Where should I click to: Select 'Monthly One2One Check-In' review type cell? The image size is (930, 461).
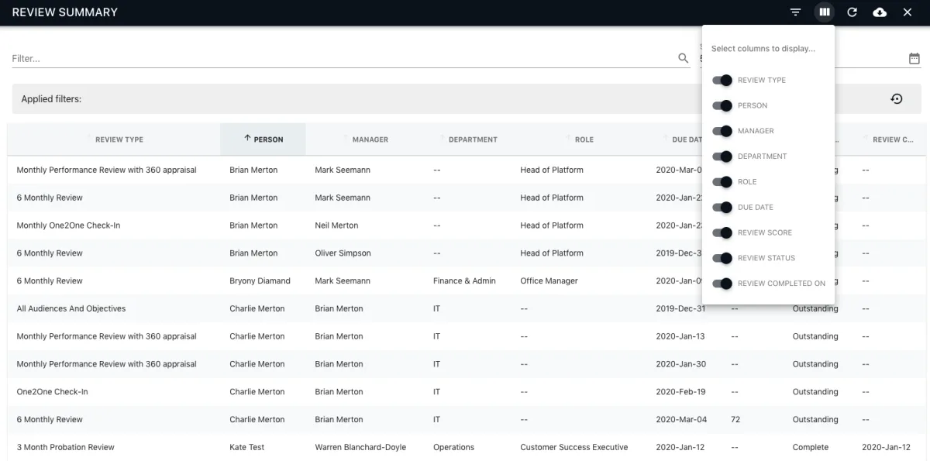[68, 225]
